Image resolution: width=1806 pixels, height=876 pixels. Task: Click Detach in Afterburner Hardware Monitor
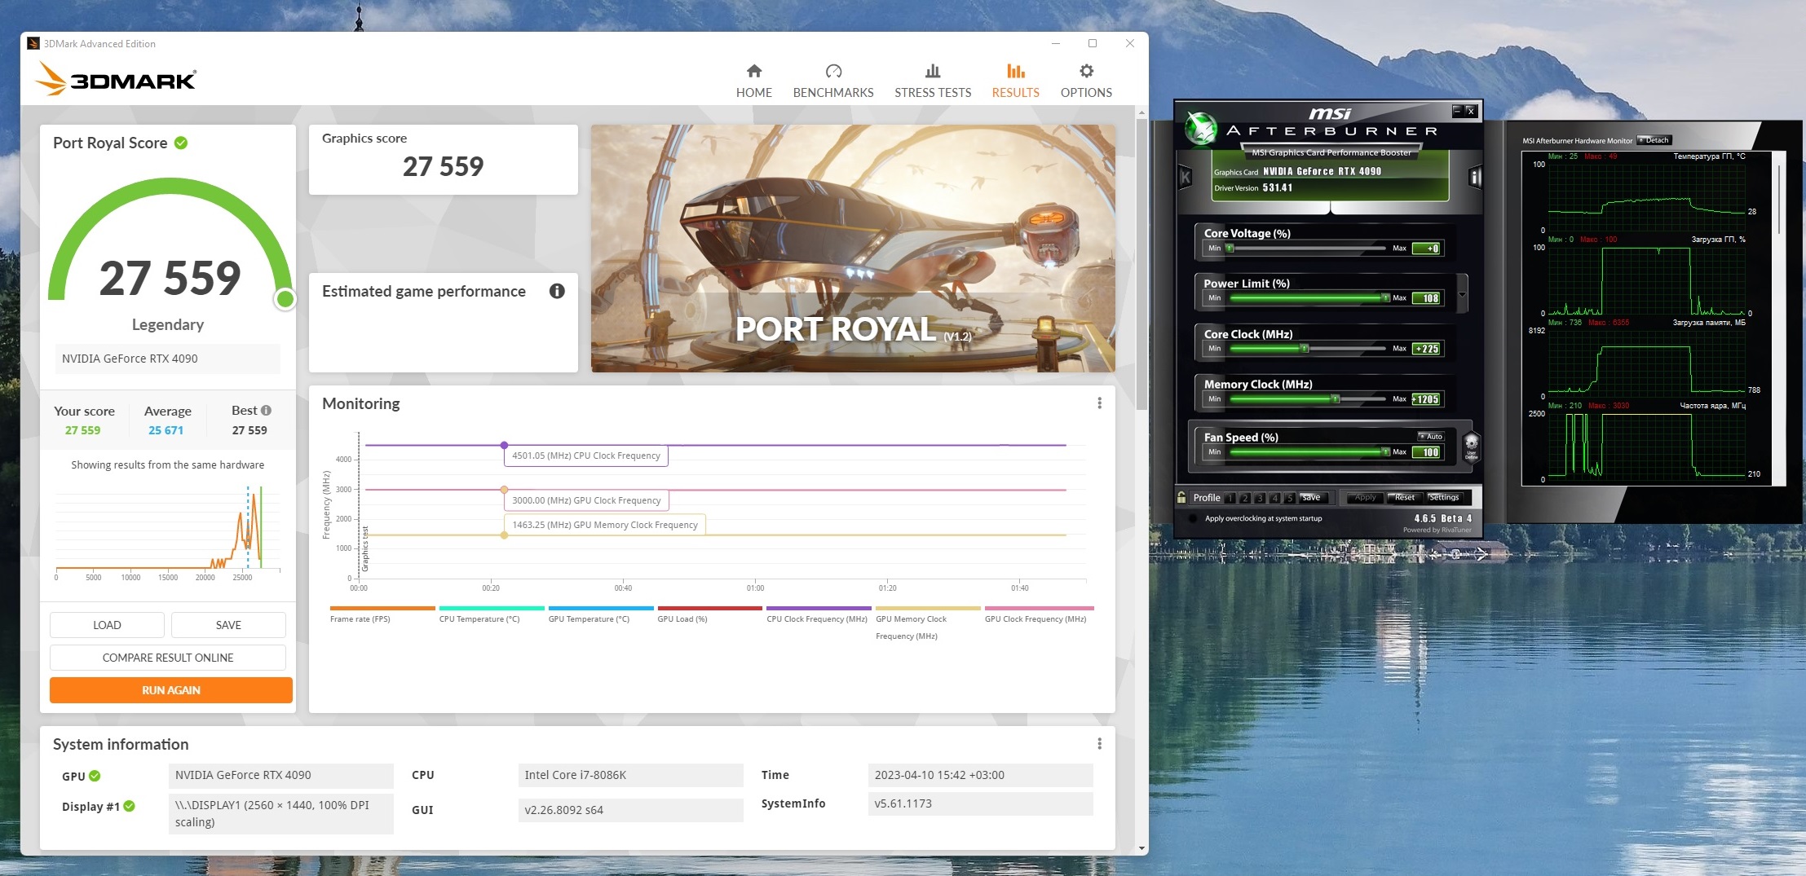click(x=1654, y=140)
